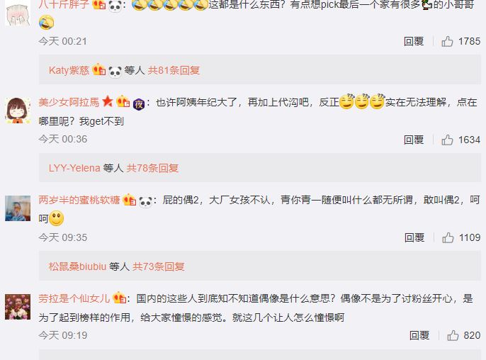
Task: Open LYY-Yelena's username link
Action: pos(74,168)
